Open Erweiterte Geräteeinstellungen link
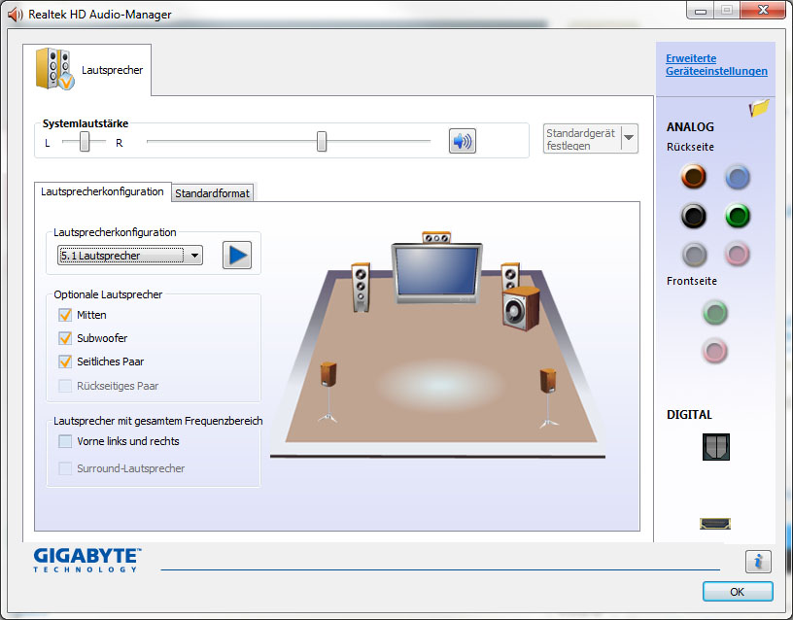The image size is (793, 620). coord(716,65)
